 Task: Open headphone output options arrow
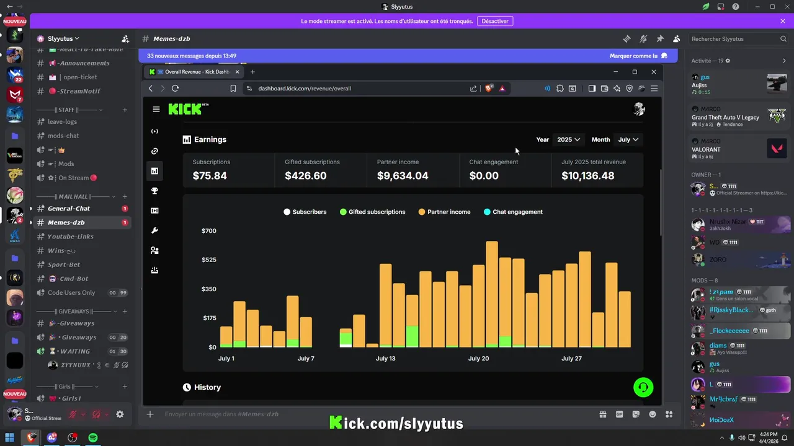[x=106, y=414]
